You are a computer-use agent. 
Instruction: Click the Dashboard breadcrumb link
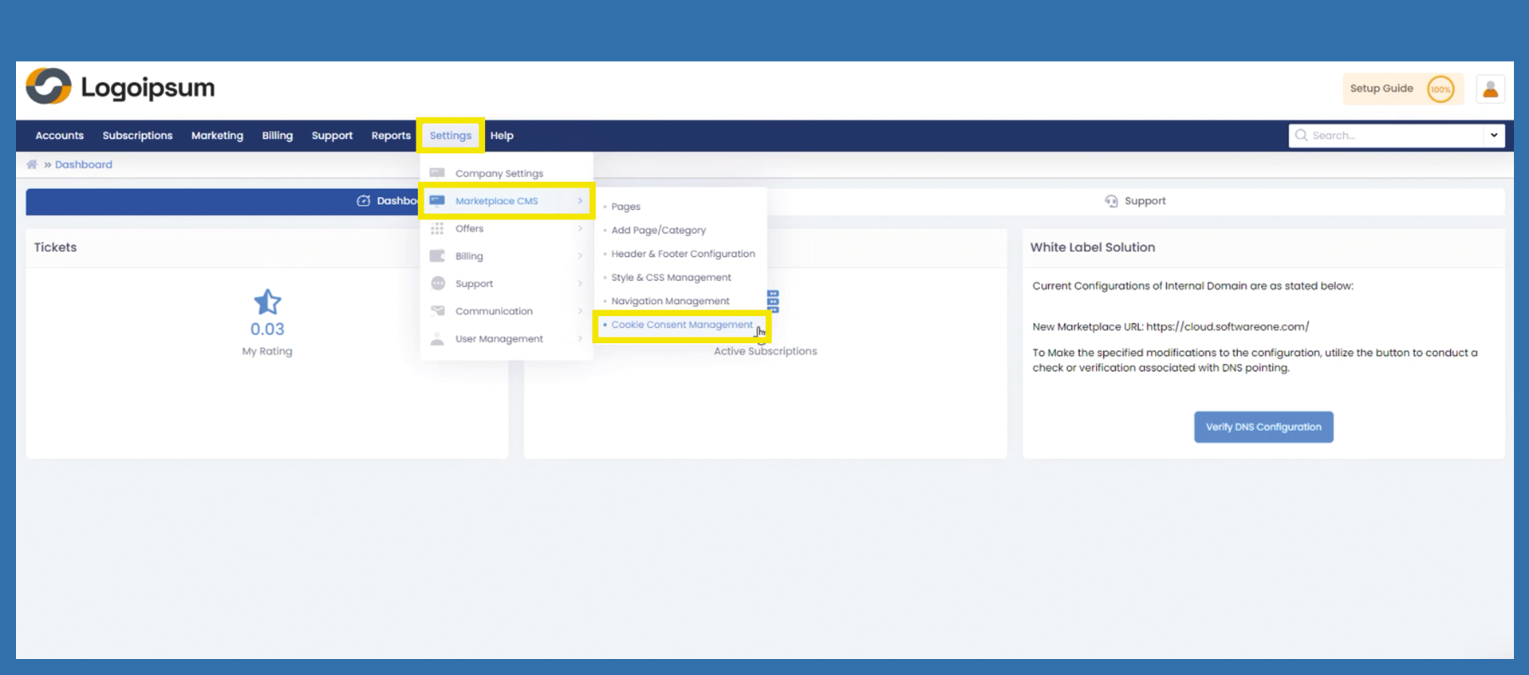tap(83, 164)
